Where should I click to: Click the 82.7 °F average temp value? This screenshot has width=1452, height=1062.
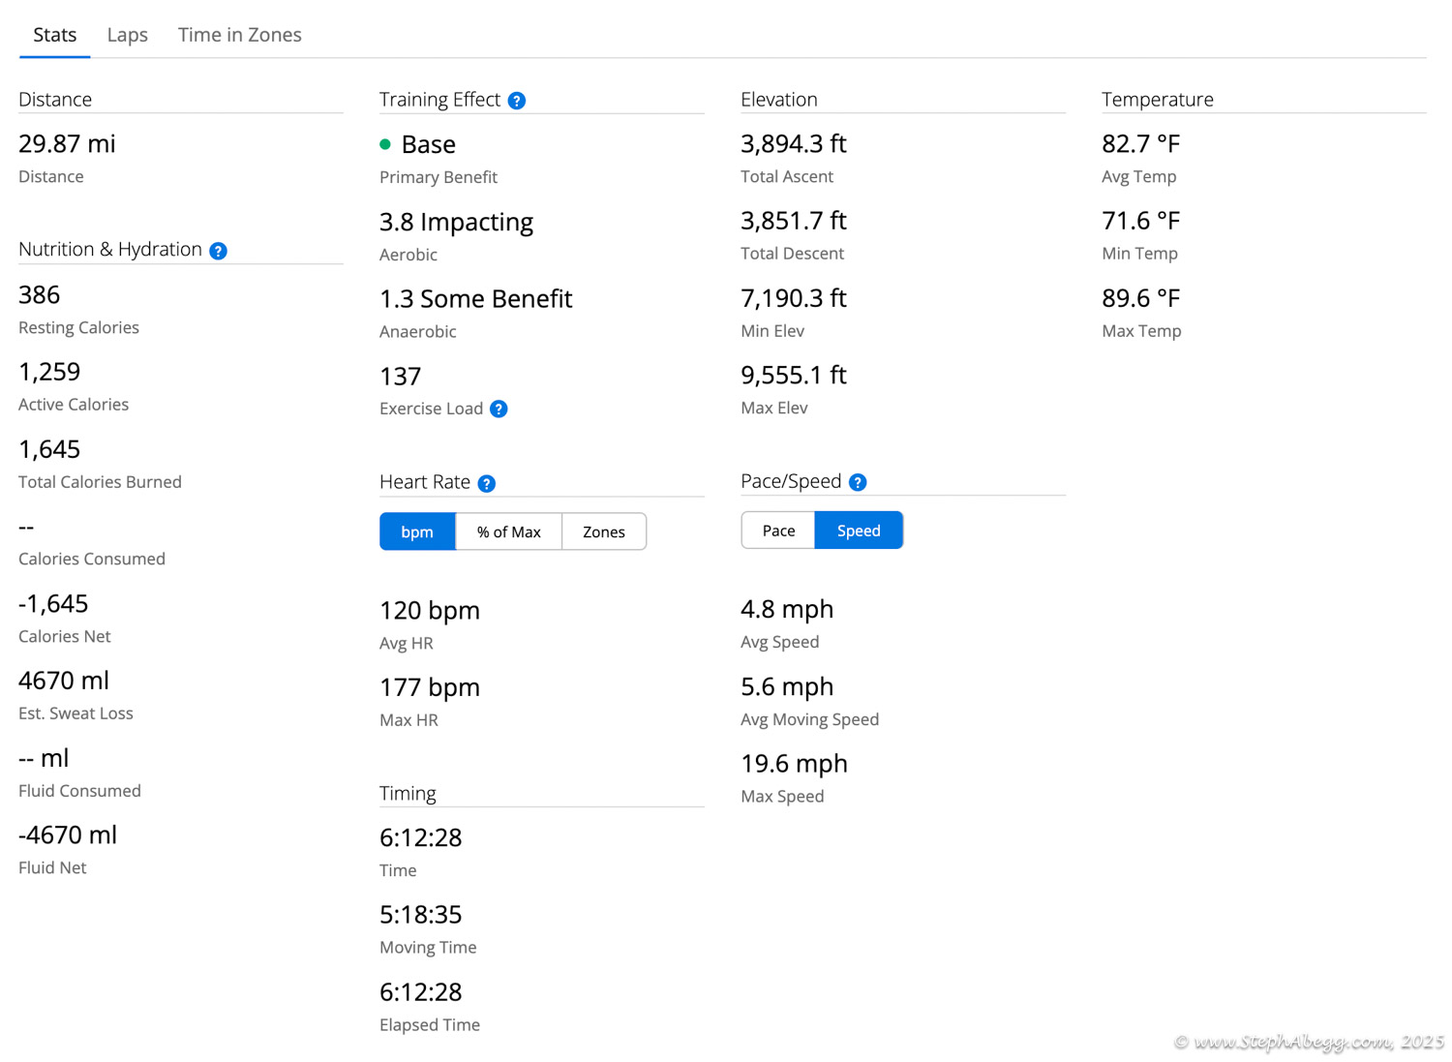click(x=1140, y=144)
